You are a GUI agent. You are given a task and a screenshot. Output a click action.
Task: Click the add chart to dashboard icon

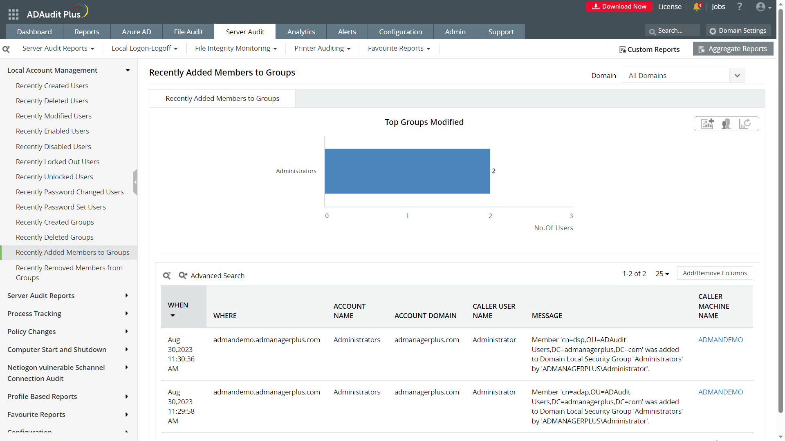[707, 124]
